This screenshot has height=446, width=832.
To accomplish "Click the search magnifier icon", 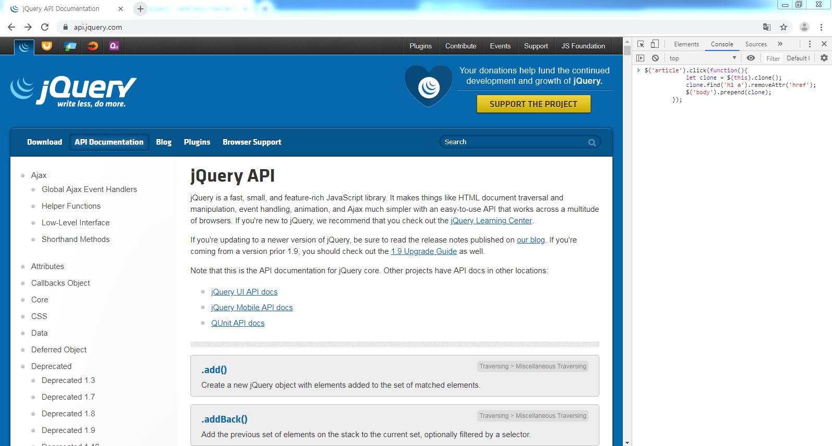I will [592, 143].
